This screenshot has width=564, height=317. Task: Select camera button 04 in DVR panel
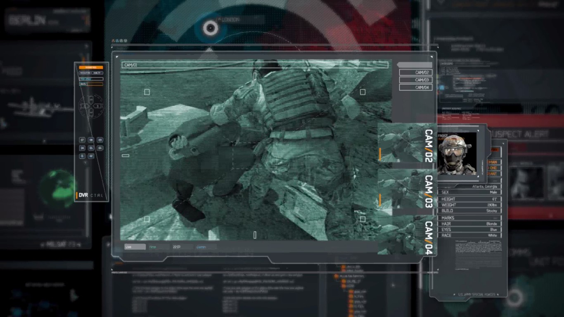[x=82, y=148]
